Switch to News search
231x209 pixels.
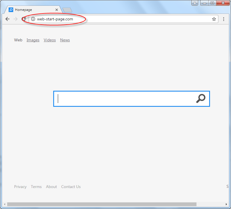tap(65, 40)
